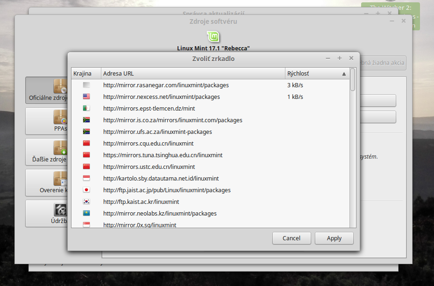The width and height of the screenshot is (434, 286).
Task: Open the Údržba maintenance section
Action: tap(47, 213)
